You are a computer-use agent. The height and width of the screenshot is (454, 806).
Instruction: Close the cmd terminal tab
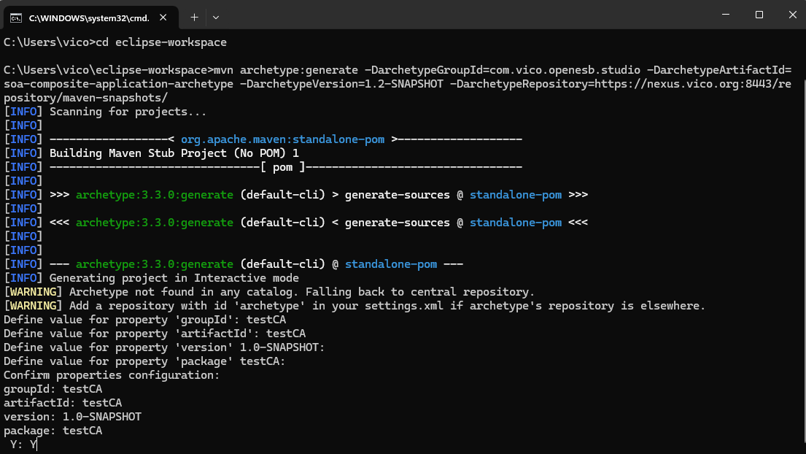(x=163, y=18)
